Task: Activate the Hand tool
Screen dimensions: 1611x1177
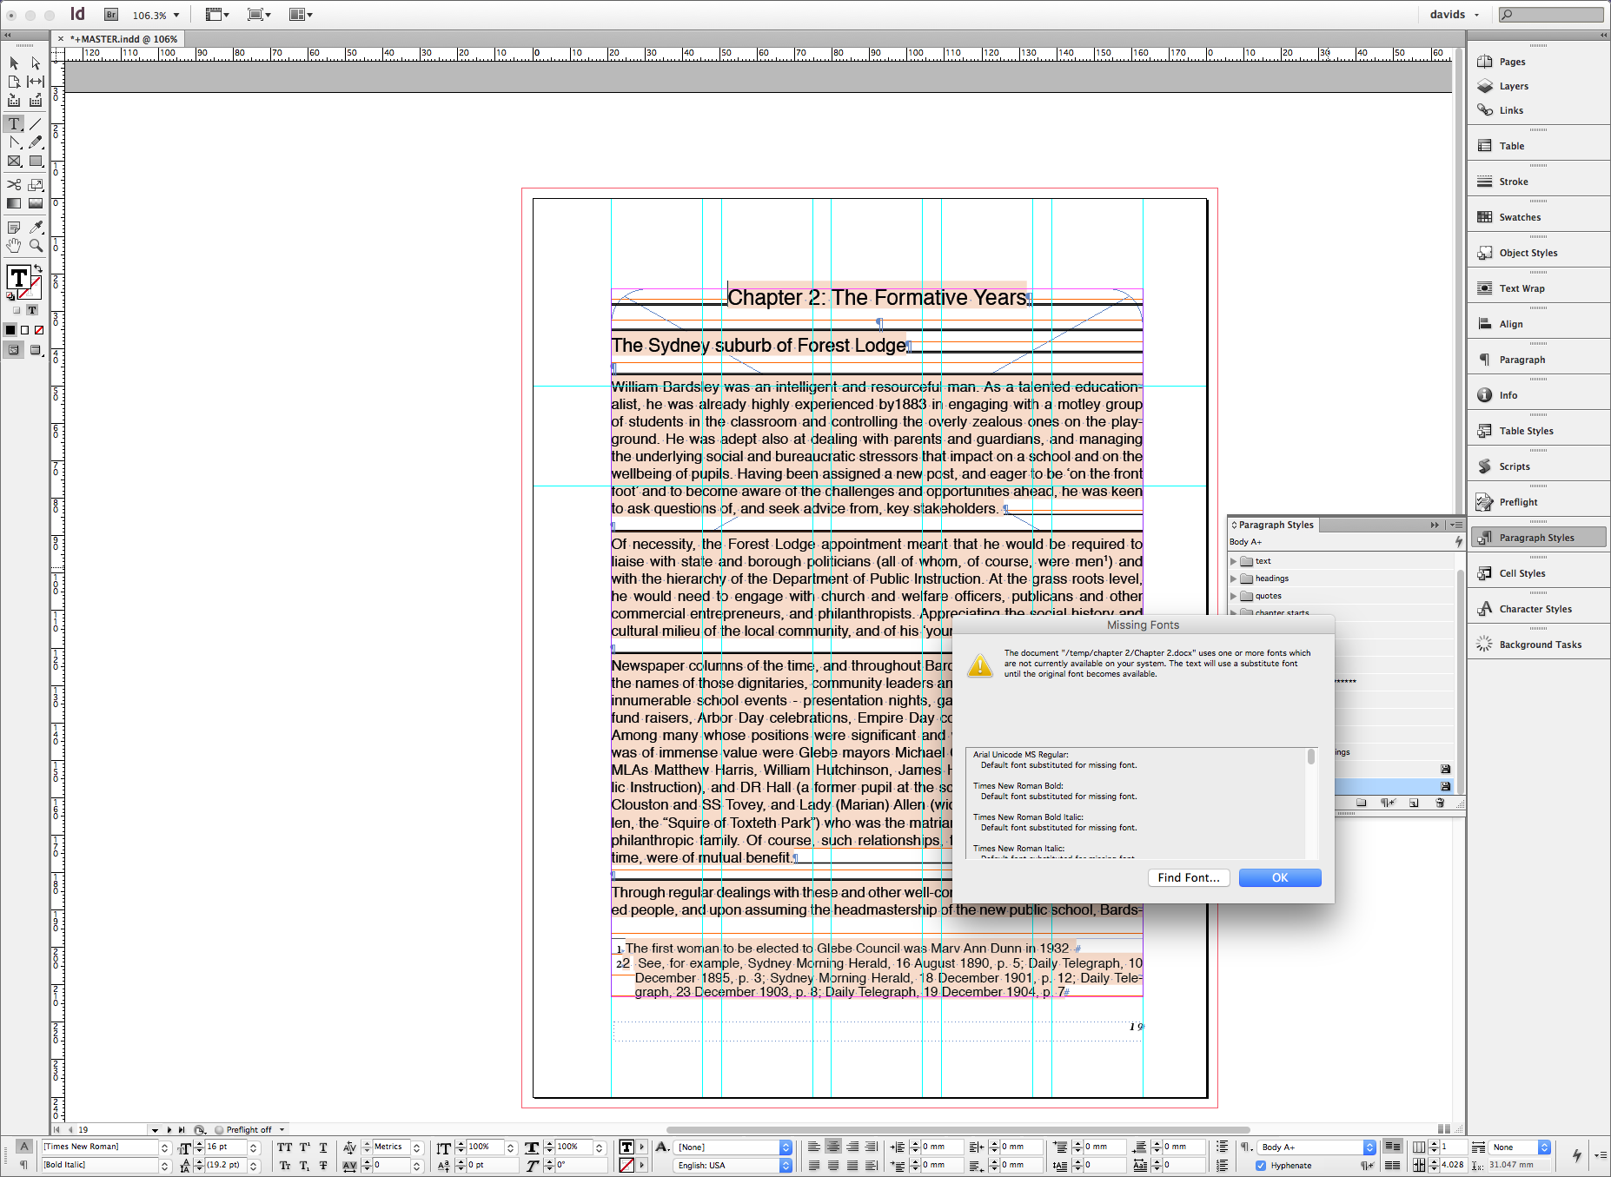Action: tap(14, 246)
